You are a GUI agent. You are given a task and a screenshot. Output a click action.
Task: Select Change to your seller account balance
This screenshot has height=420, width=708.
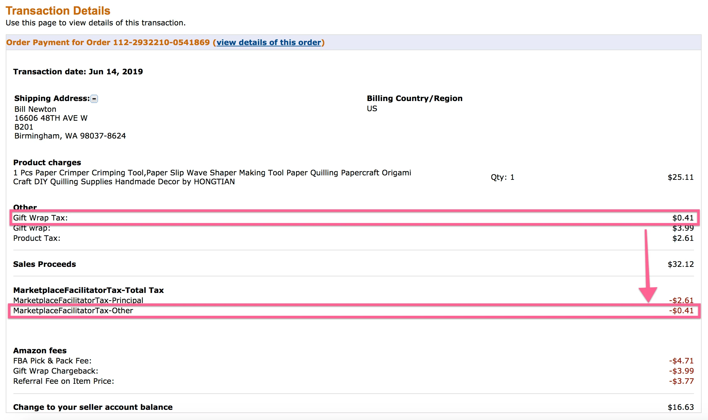click(93, 407)
